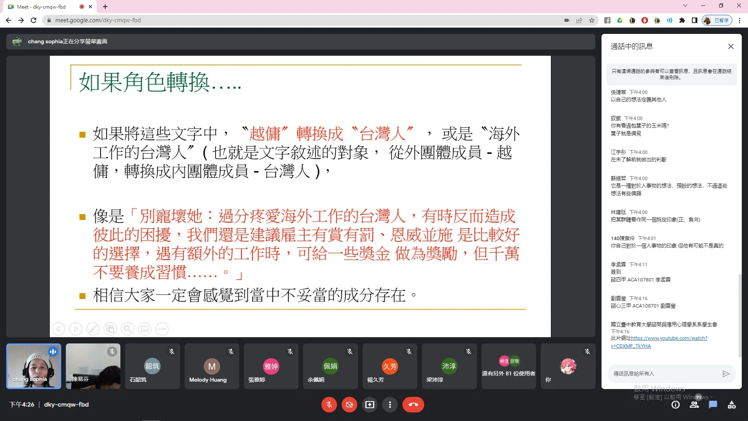Open the meeting details info icon
This screenshot has width=748, height=421.
coord(676,405)
